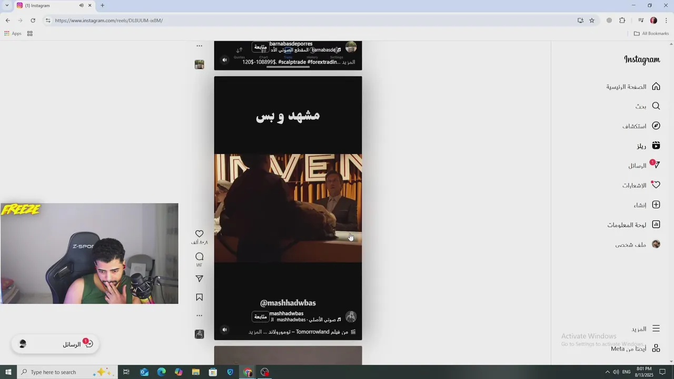Open comments on the mashhadwbas reel
Screen dimensions: 674x379
point(199,256)
